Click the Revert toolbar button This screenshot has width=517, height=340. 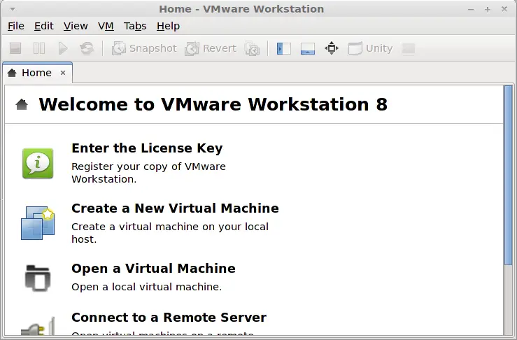click(211, 48)
